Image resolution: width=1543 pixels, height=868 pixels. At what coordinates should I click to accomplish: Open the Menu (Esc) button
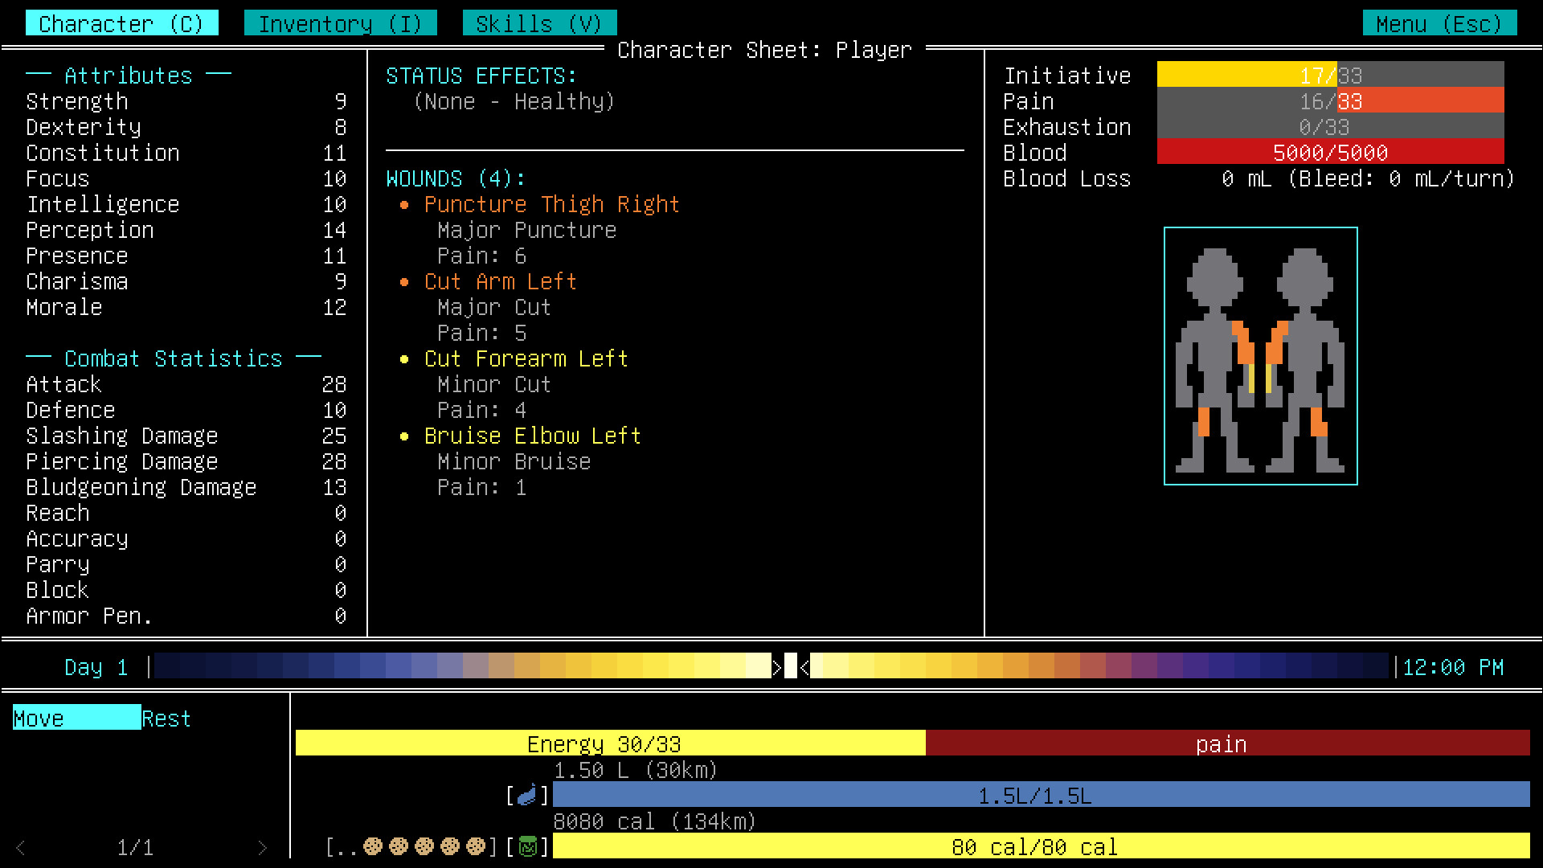click(x=1440, y=23)
